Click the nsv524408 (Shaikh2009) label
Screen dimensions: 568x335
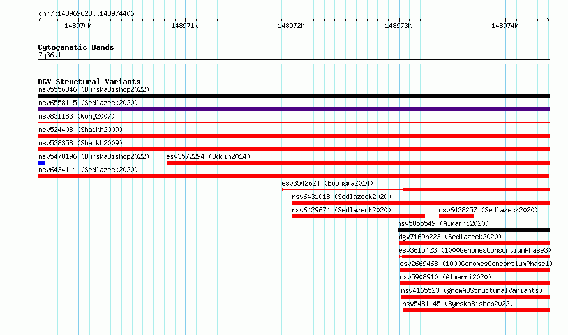click(80, 130)
